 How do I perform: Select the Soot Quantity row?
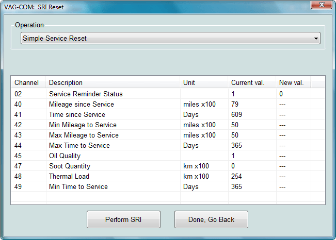point(168,166)
